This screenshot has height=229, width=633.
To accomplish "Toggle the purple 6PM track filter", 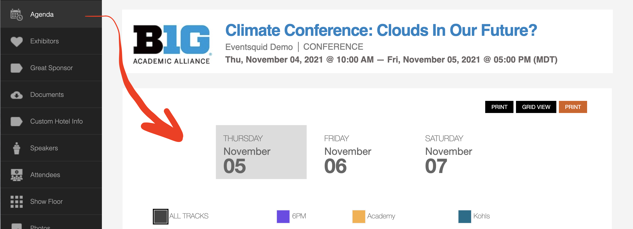I will coord(283,216).
